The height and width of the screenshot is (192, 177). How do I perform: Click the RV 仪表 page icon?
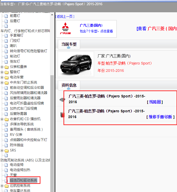click(x=6, y=135)
